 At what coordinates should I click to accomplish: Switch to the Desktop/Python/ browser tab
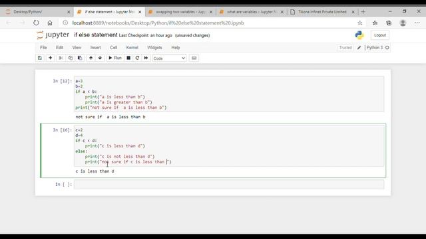[38, 12]
